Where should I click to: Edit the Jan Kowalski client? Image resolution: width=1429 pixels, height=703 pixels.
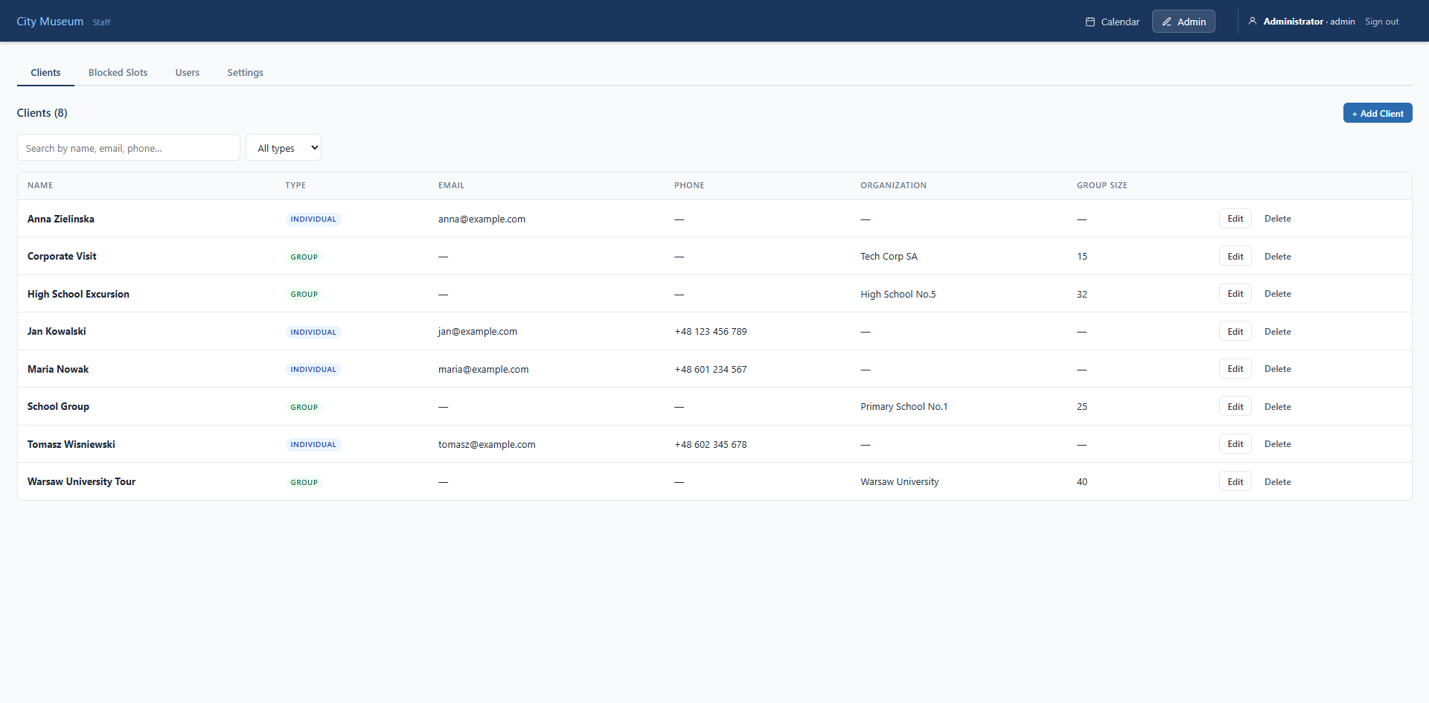pyautogui.click(x=1235, y=331)
